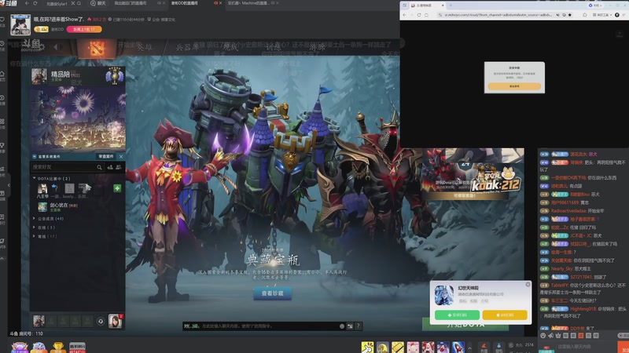Click the green plus button in the party row
Image resolution: width=629 pixels, height=353 pixels.
[117, 188]
